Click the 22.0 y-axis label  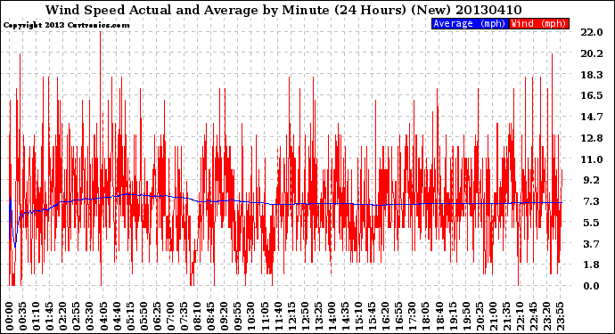coord(591,32)
